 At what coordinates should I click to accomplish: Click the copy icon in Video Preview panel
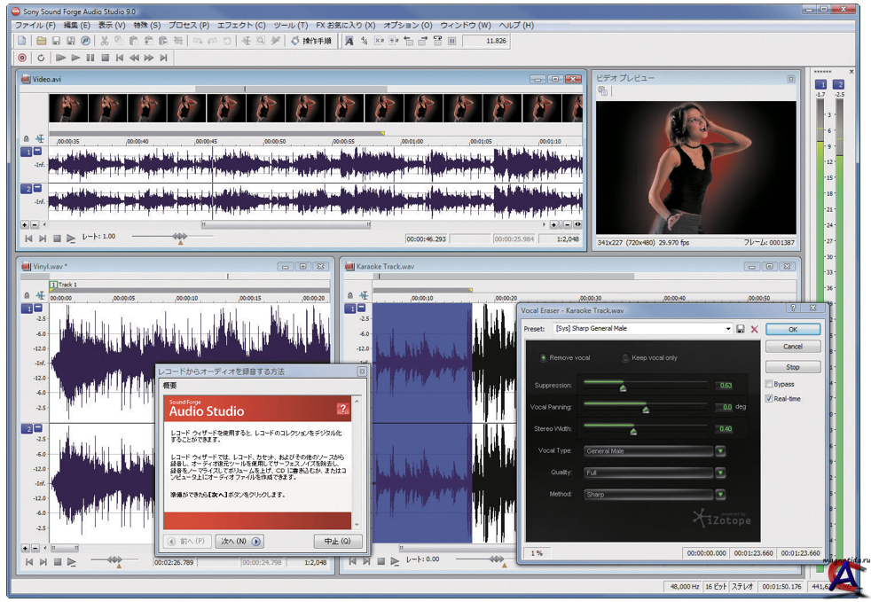(603, 91)
